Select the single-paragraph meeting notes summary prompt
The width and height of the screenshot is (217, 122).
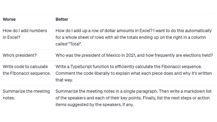coord(134,98)
